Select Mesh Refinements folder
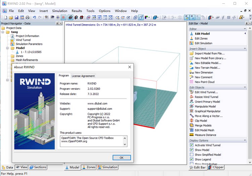The width and height of the screenshot is (252, 176). pyautogui.click(x=27, y=60)
